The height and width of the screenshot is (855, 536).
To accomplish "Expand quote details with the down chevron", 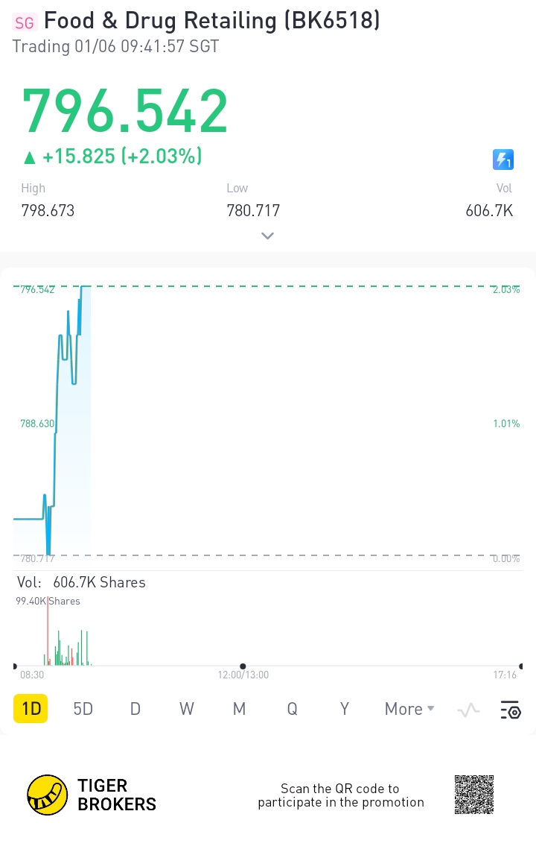I will click(x=268, y=236).
